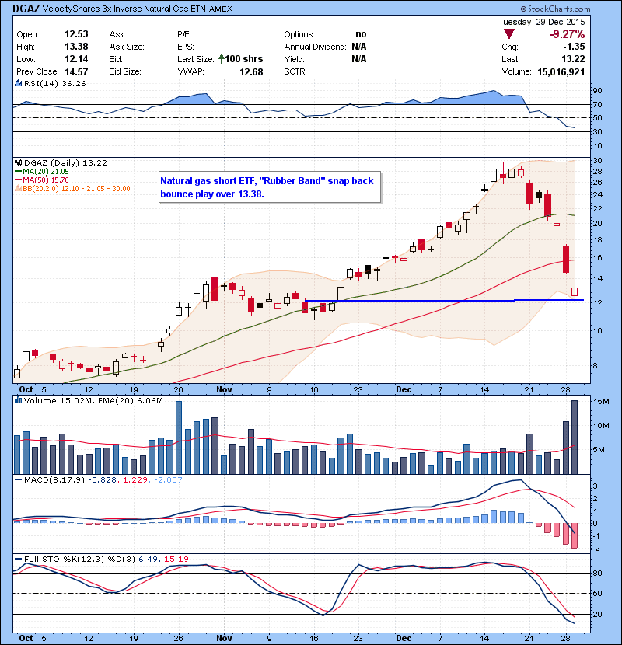Click the High value 13.38 in the quote table
Image resolution: width=622 pixels, height=645 pixels.
tap(76, 47)
